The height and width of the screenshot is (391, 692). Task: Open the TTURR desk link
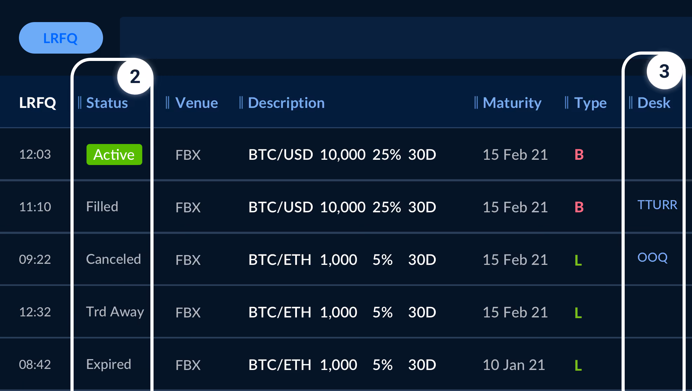click(x=657, y=205)
